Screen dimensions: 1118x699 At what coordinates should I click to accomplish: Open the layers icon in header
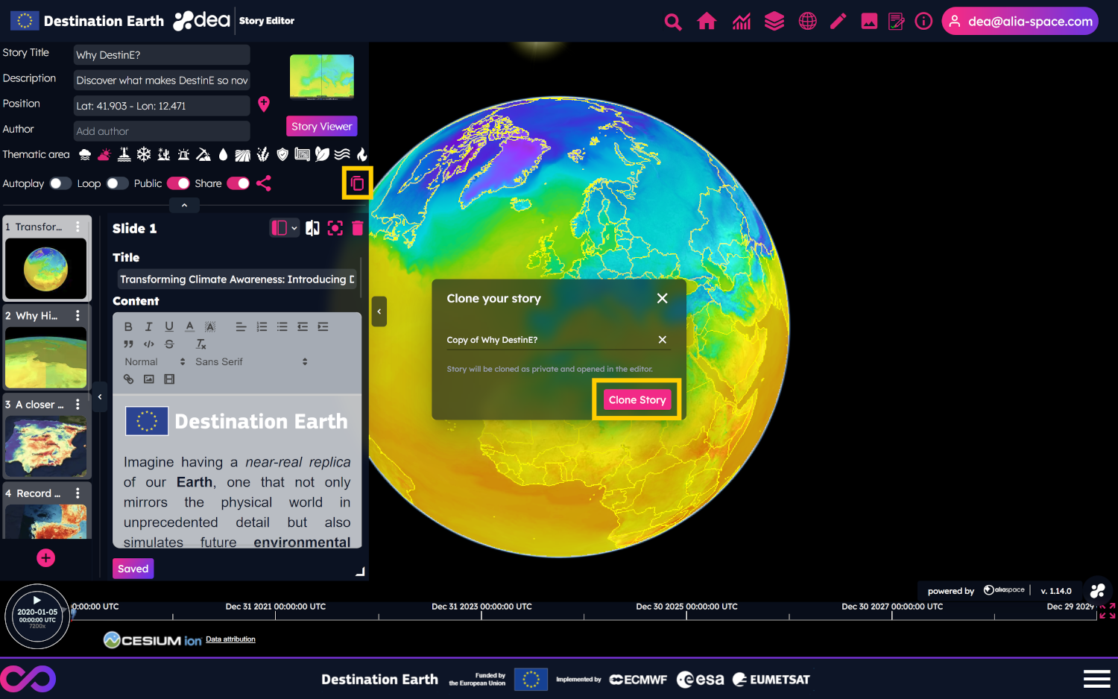coord(774,22)
